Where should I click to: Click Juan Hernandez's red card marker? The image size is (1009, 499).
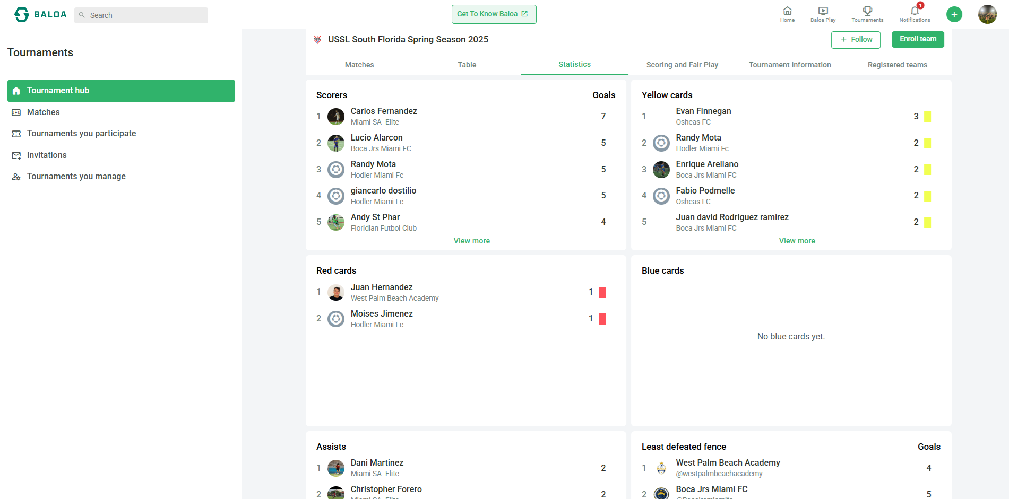(602, 292)
